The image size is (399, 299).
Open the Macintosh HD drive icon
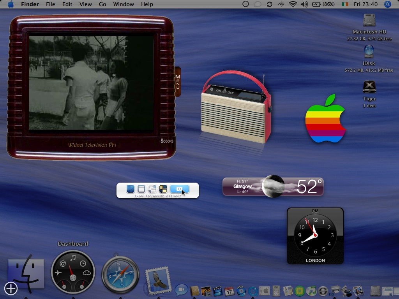369,21
